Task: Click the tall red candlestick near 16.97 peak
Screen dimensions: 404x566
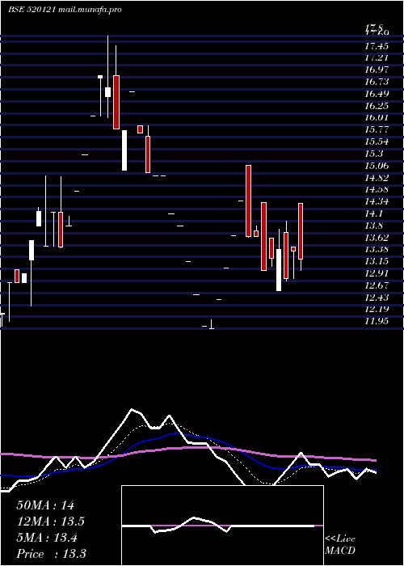Action: [x=116, y=102]
